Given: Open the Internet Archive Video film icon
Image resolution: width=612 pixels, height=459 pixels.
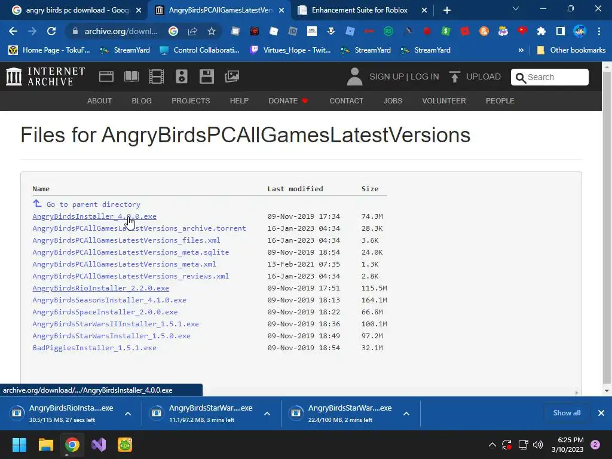Looking at the screenshot, I should tap(157, 76).
